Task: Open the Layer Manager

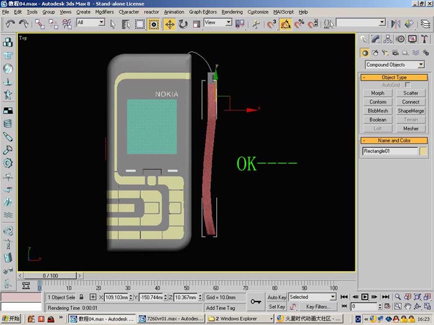Action: click(425, 24)
